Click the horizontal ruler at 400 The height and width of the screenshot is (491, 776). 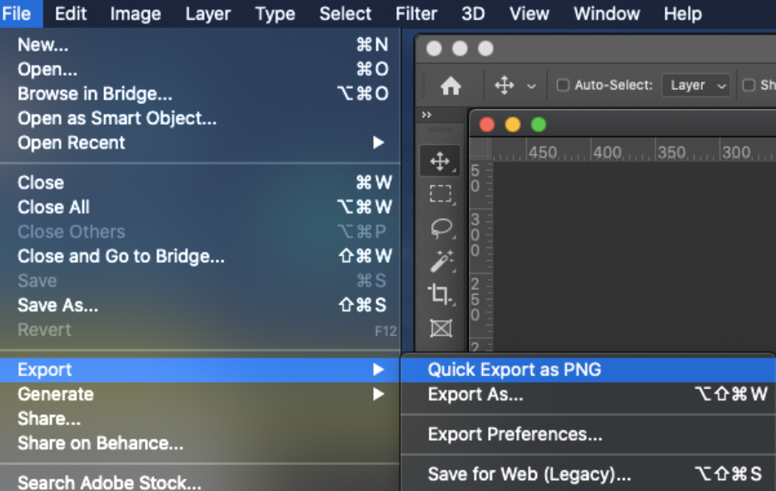pos(607,152)
